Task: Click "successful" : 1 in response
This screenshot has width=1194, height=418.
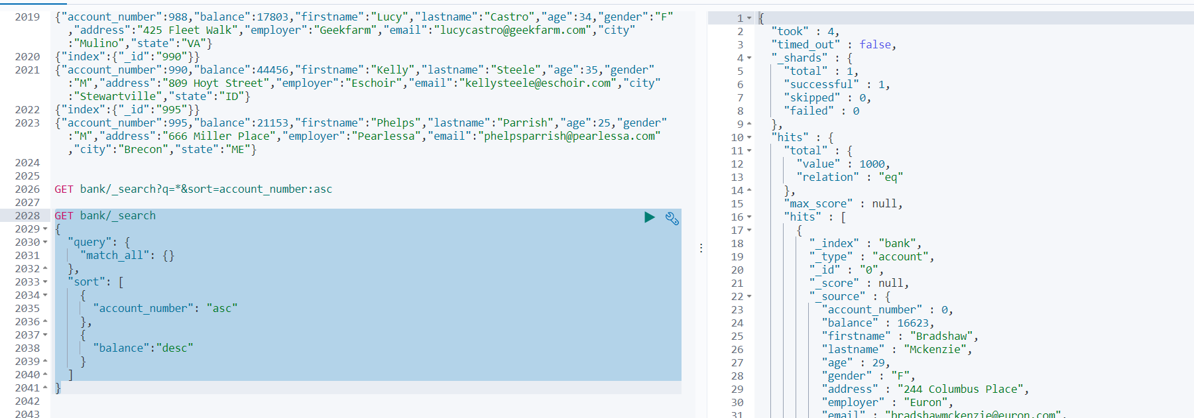Action: coord(837,85)
